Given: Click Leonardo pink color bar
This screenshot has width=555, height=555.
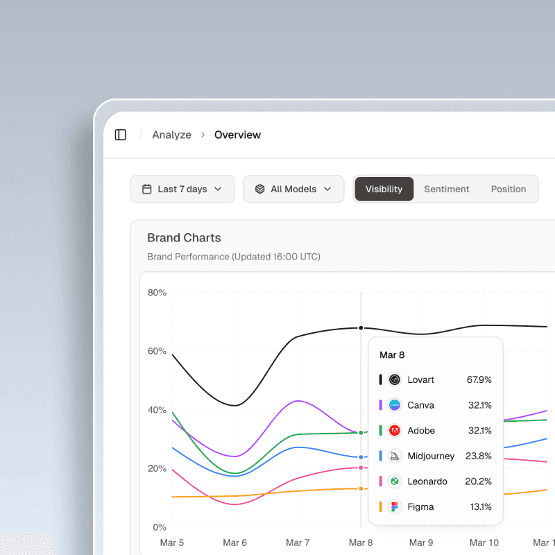Looking at the screenshot, I should pyautogui.click(x=380, y=481).
